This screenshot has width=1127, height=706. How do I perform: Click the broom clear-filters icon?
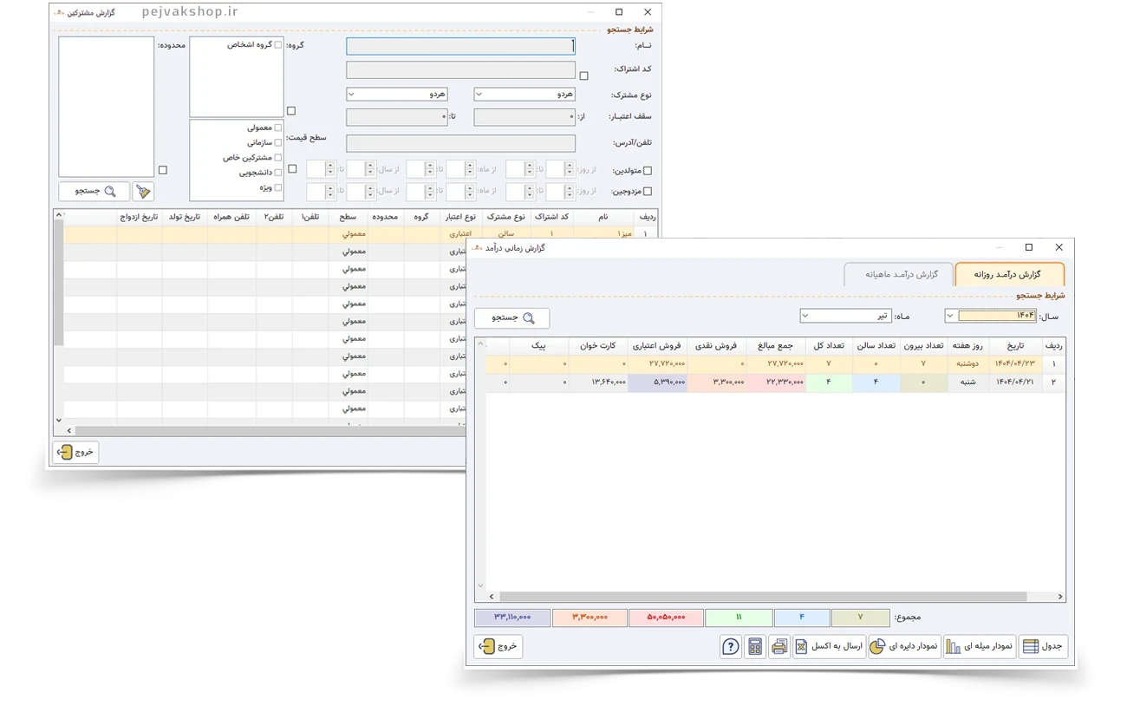point(145,191)
